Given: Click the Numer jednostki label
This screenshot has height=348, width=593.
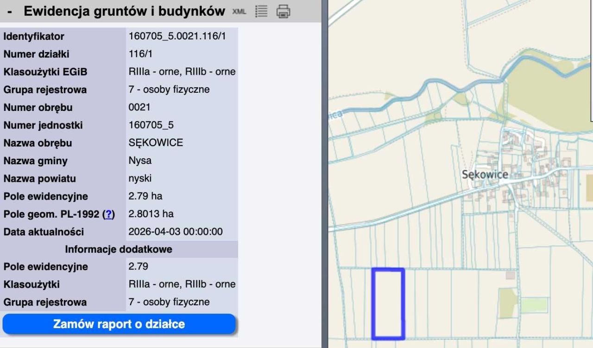Looking at the screenshot, I should (43, 125).
